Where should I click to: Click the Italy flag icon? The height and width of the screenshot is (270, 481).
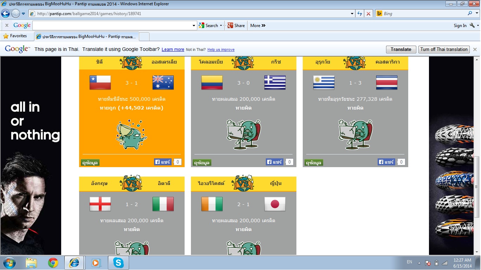163,204
